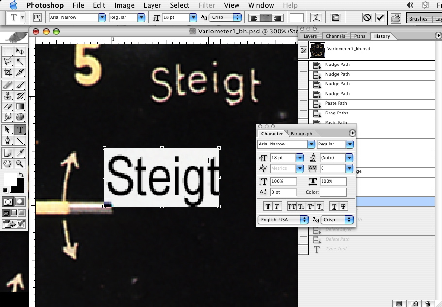
Task: Choose the Pen tool in toolbox
Action: tap(8, 141)
